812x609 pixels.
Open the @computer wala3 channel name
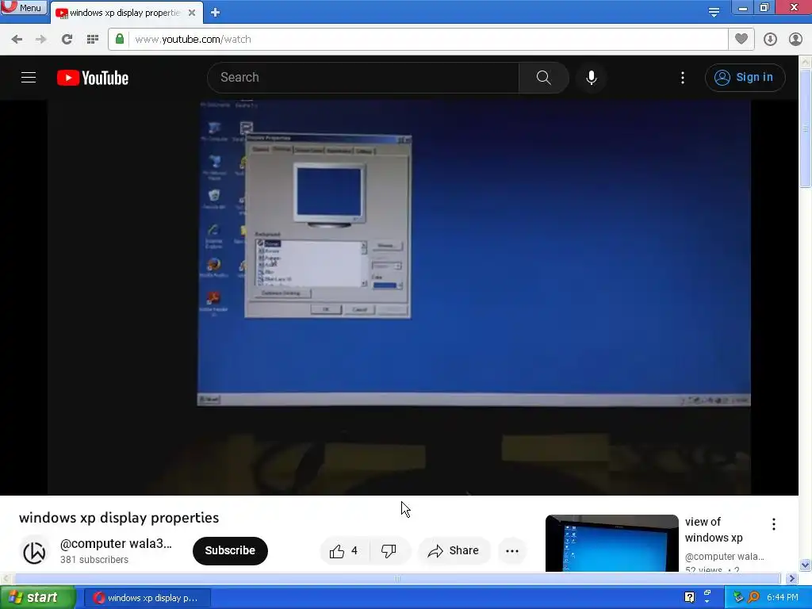point(116,543)
